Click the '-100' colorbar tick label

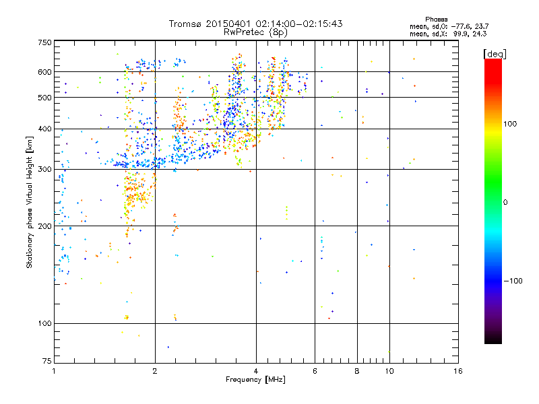tap(513, 281)
